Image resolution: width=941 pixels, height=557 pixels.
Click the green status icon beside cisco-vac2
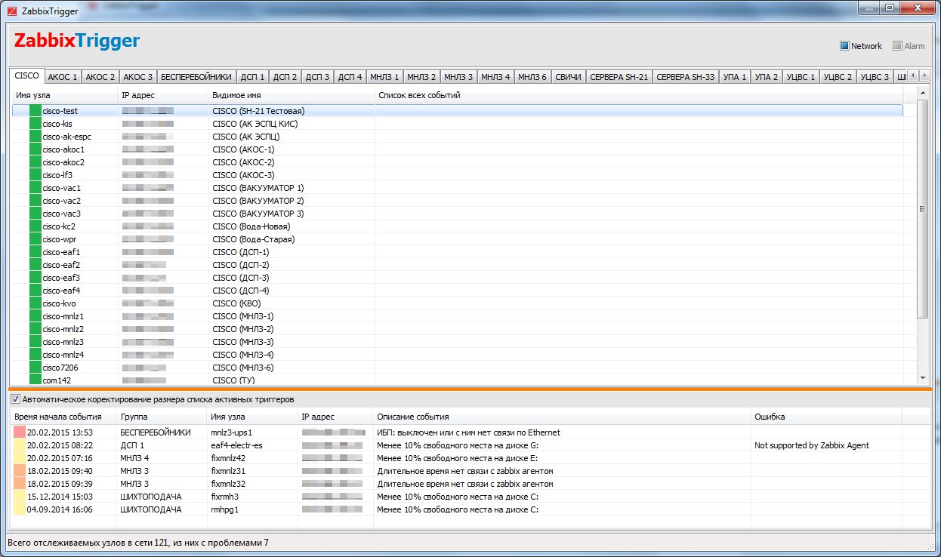coord(35,201)
